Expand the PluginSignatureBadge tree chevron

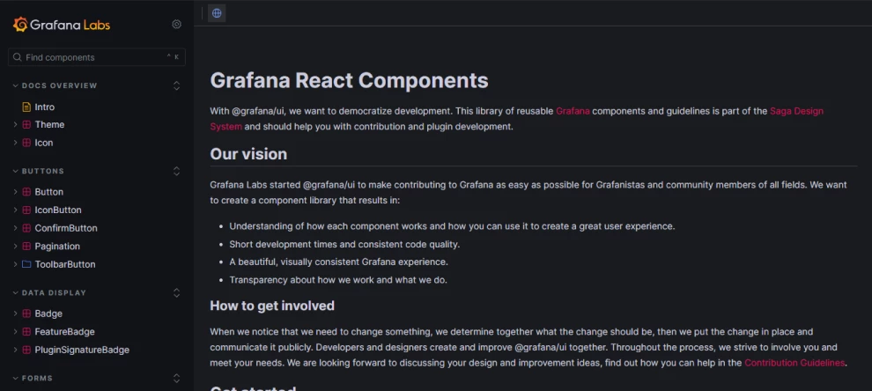pyautogui.click(x=16, y=350)
